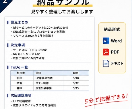Click the line '広告予算は50万円で承認'

tap(29, 58)
